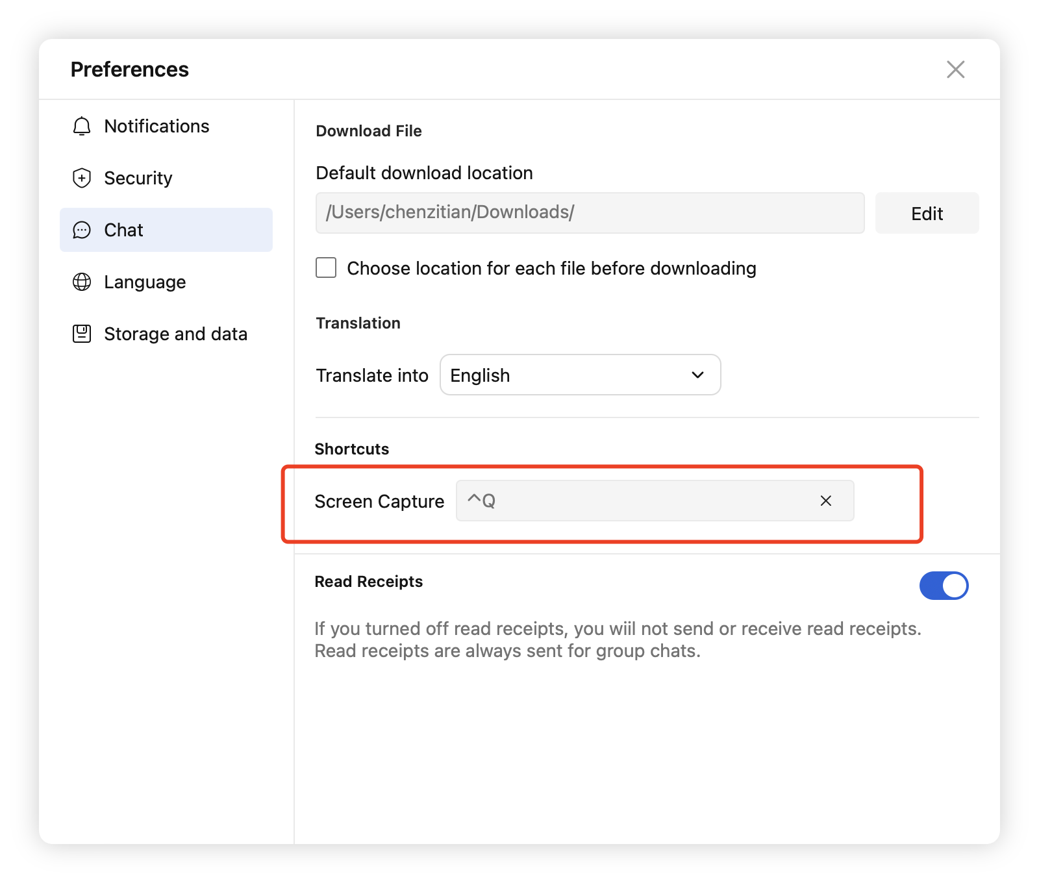Open the Notifications preferences section

(x=156, y=126)
